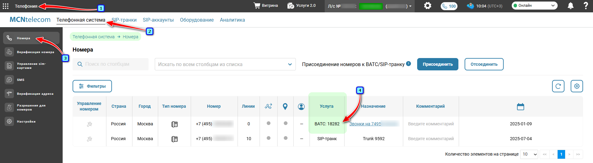The height and width of the screenshot is (163, 593).
Task: Click Телефония title in top bar
Action: pyautogui.click(x=26, y=6)
